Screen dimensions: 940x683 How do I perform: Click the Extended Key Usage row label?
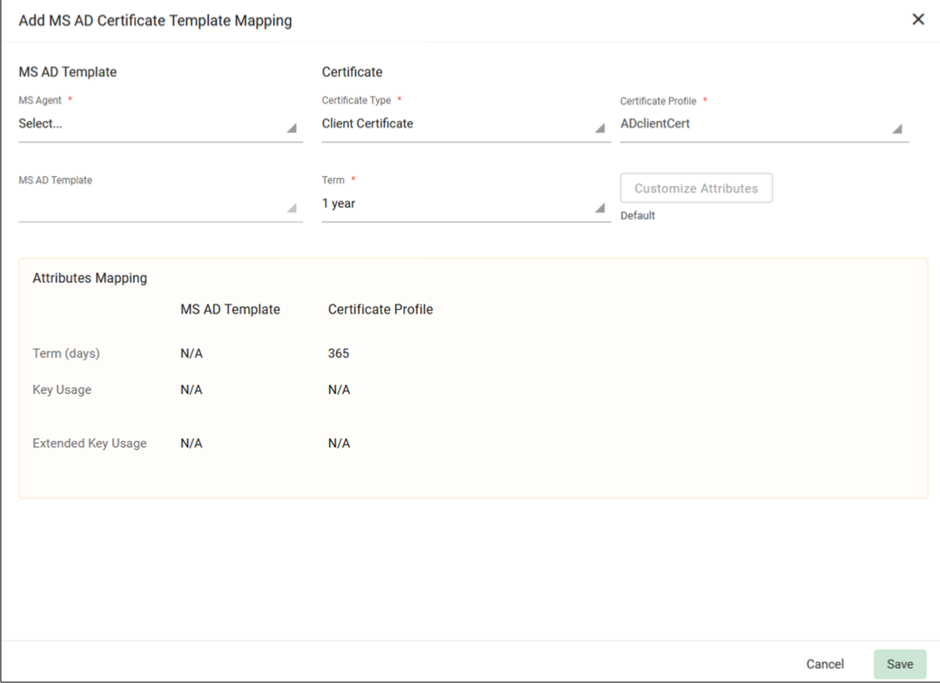tap(89, 444)
